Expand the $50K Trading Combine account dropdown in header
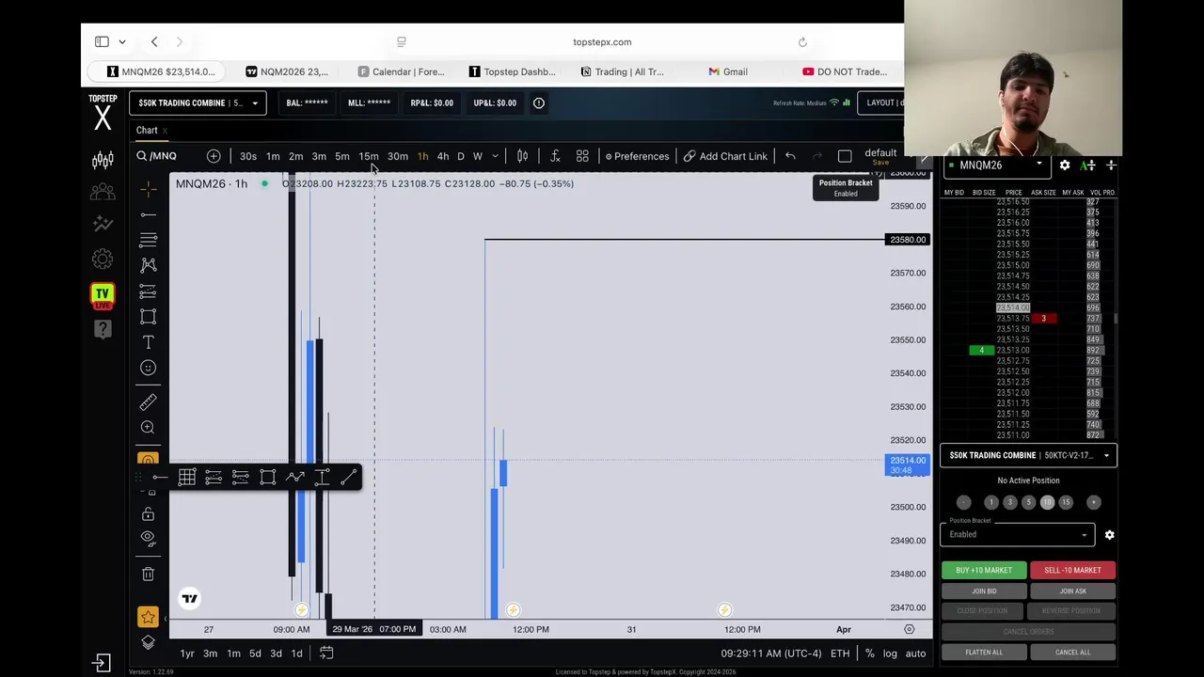 (x=198, y=102)
